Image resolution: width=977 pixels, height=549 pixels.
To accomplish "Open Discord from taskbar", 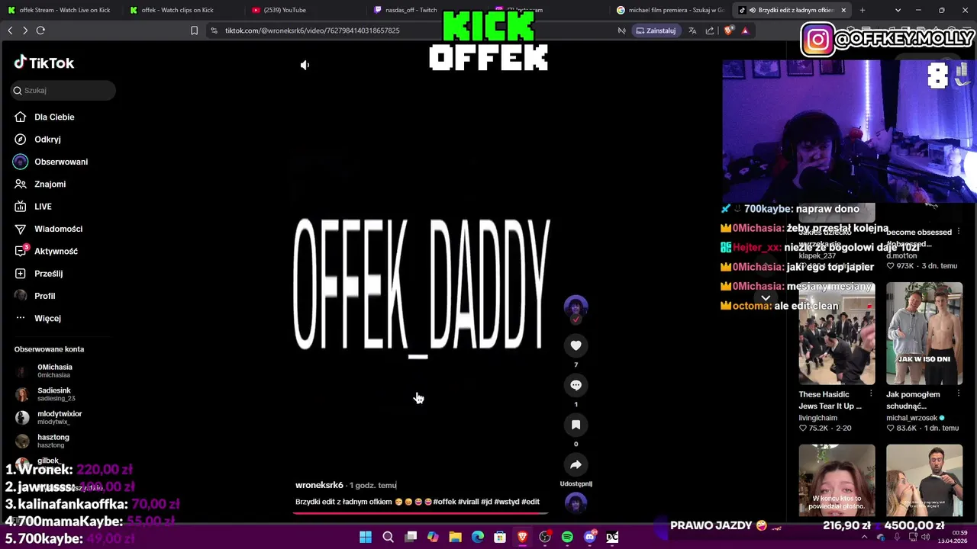I will click(589, 537).
